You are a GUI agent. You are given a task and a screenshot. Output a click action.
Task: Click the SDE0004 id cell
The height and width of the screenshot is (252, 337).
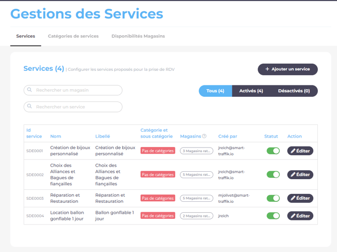pyautogui.click(x=35, y=216)
